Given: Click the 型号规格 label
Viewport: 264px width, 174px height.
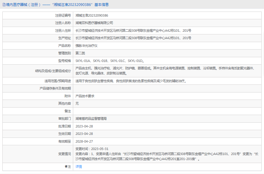Looking at the screenshot, I should pyautogui.click(x=65, y=61).
